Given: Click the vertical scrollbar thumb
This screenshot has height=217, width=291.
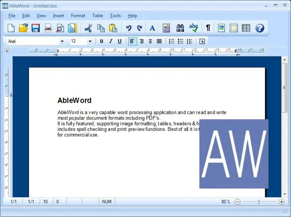Looking at the screenshot, I should 284,88.
